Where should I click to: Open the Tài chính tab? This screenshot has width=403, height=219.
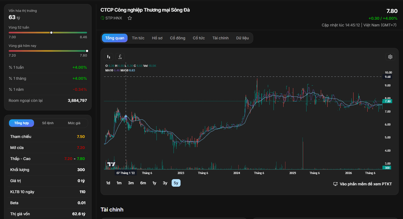(220, 38)
